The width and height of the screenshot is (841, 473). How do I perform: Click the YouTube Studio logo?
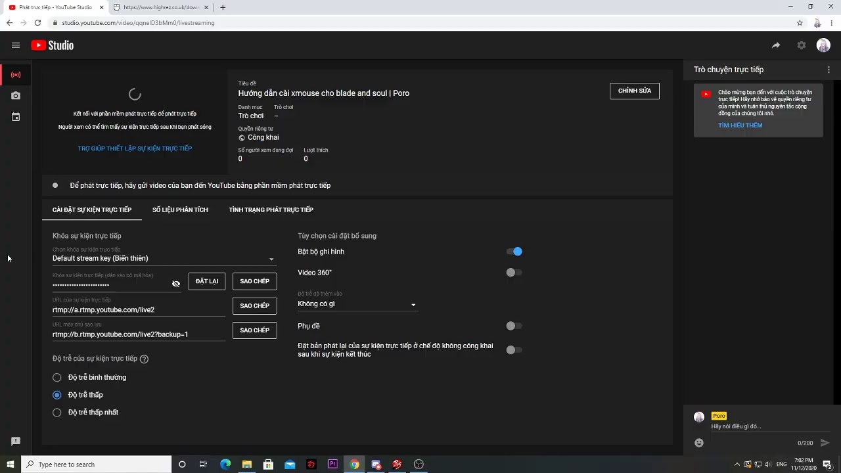pos(53,45)
